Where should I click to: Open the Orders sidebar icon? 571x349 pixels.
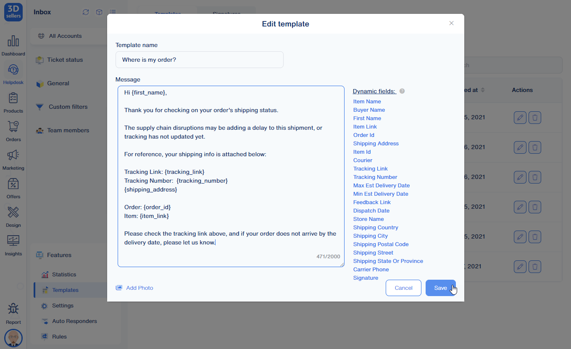point(13,127)
